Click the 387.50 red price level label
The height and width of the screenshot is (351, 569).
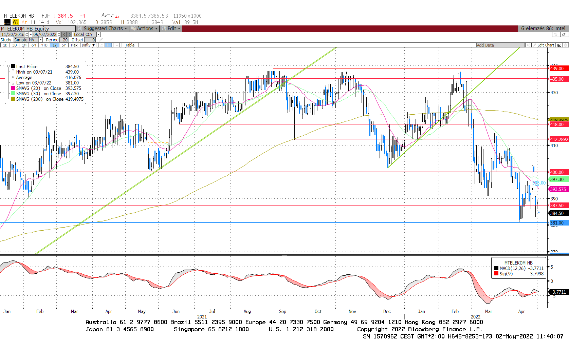tap(559, 206)
